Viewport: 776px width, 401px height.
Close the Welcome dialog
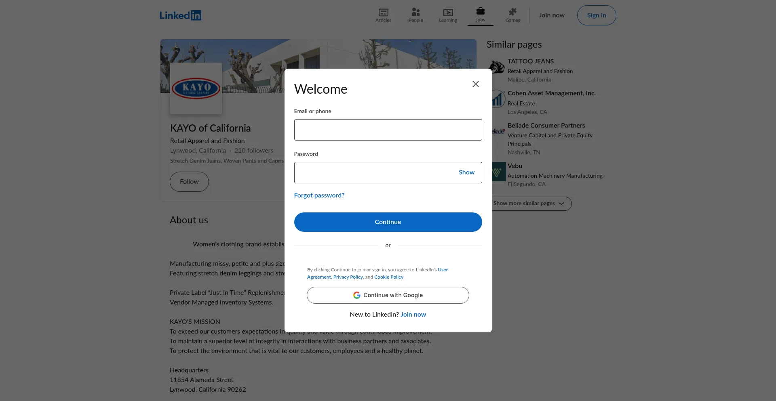(475, 84)
